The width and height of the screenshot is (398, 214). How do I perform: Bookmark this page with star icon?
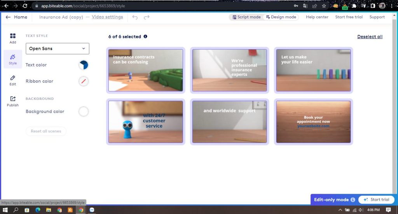coord(324,5)
